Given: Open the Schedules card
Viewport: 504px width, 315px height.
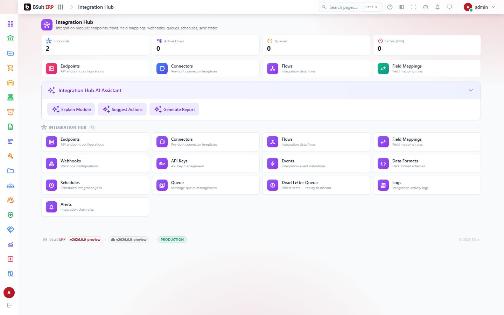Looking at the screenshot, I should (95, 185).
